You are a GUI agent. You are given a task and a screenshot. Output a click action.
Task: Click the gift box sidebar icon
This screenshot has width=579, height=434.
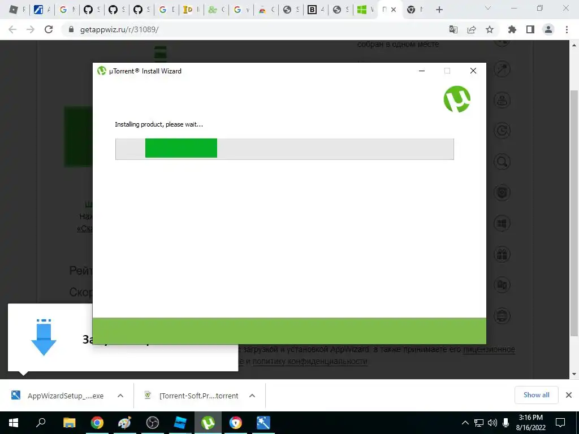coord(502,254)
